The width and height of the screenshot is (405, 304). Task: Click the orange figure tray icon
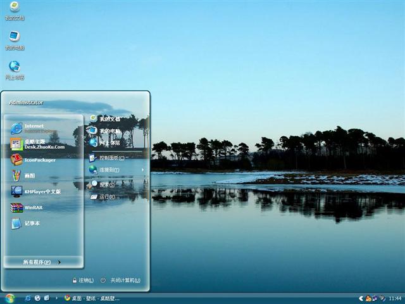tap(368, 298)
